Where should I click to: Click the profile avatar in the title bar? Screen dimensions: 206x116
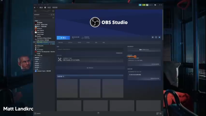(x=147, y=5)
